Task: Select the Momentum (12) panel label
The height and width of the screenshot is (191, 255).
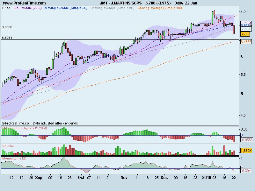Action: (x=14, y=158)
